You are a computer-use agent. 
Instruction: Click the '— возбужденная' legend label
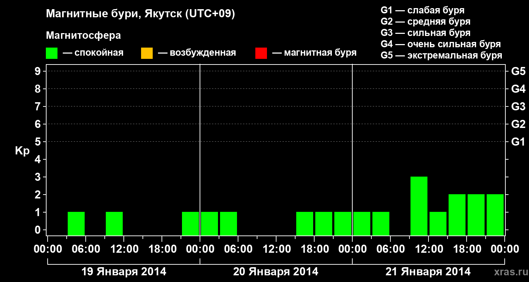(x=197, y=53)
